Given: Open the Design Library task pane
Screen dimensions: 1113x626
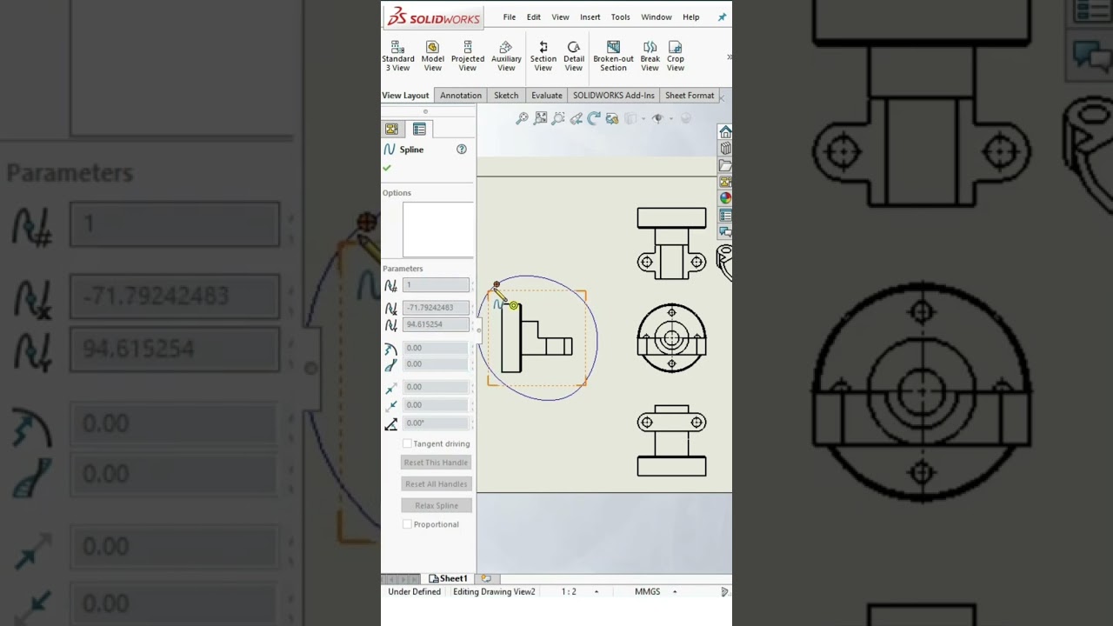Looking at the screenshot, I should tap(725, 149).
